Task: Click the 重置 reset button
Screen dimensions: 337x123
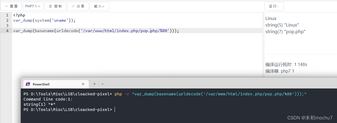Action: click(x=11, y=6)
